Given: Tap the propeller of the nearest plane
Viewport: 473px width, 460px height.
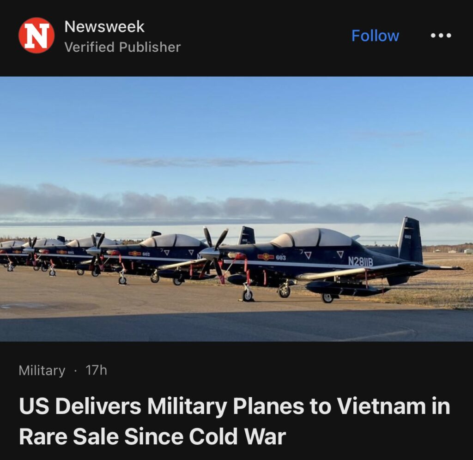Looking at the screenshot, I should coord(214,254).
